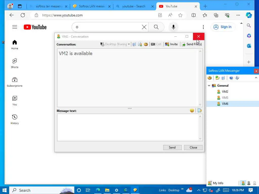Open YouTube Shorts in sidebar
The image size is (259, 194).
click(15, 63)
